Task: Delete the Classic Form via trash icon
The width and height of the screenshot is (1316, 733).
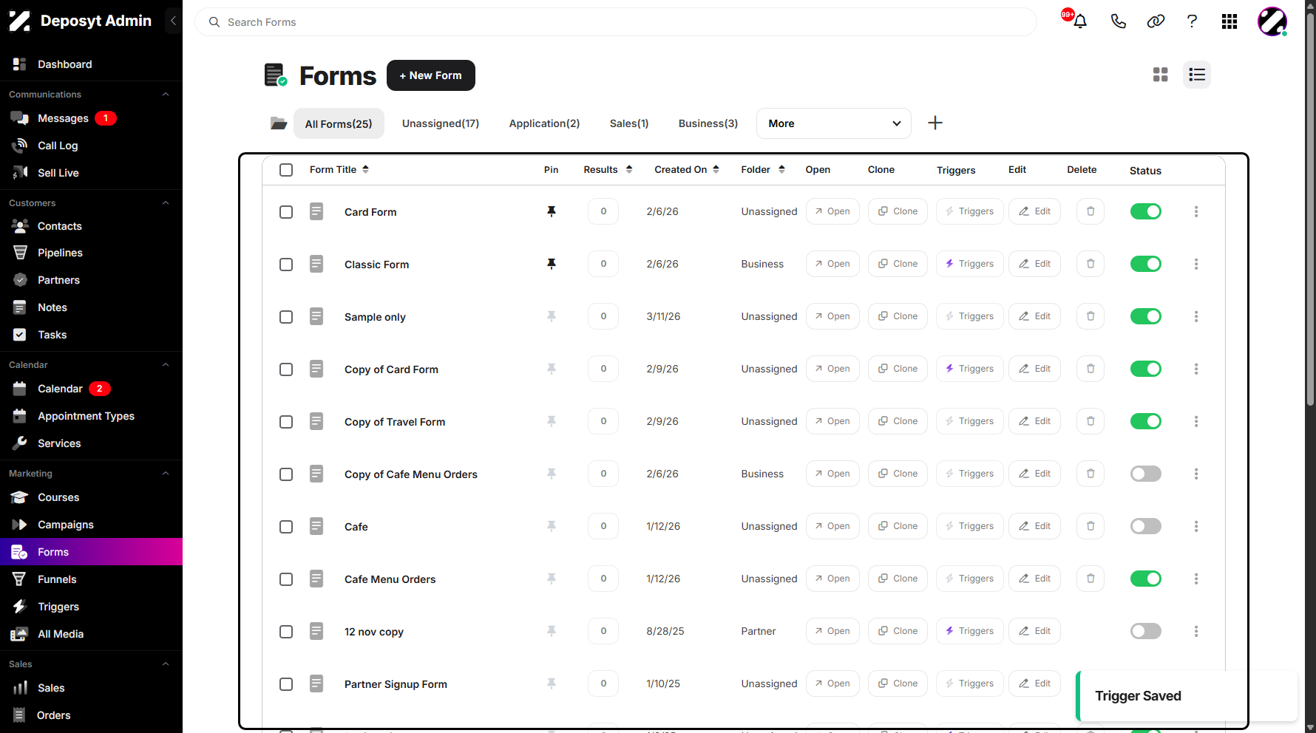Action: point(1091,264)
